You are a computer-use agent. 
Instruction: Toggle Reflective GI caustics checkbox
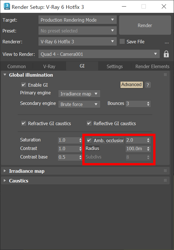click(x=89, y=123)
